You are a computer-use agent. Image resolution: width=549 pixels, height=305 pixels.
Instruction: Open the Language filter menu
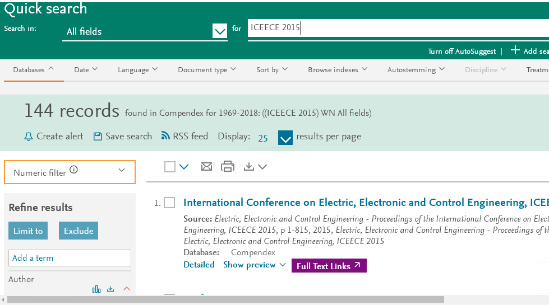click(137, 69)
